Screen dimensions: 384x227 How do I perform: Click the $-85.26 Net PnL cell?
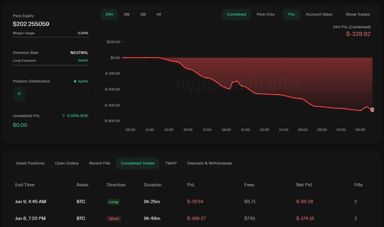tap(305, 202)
